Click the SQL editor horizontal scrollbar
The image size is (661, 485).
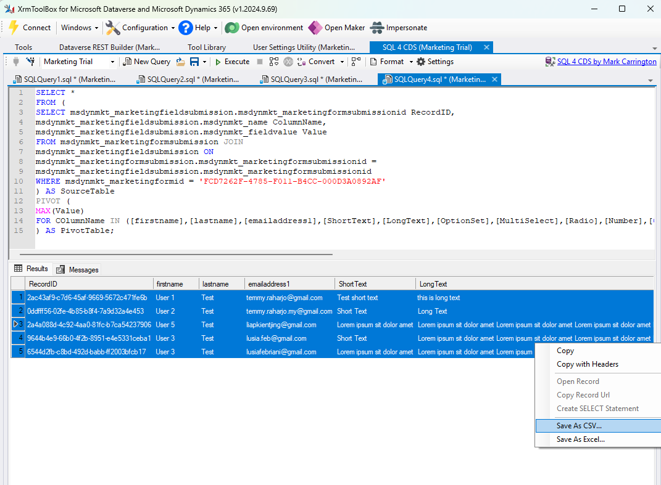(177, 255)
